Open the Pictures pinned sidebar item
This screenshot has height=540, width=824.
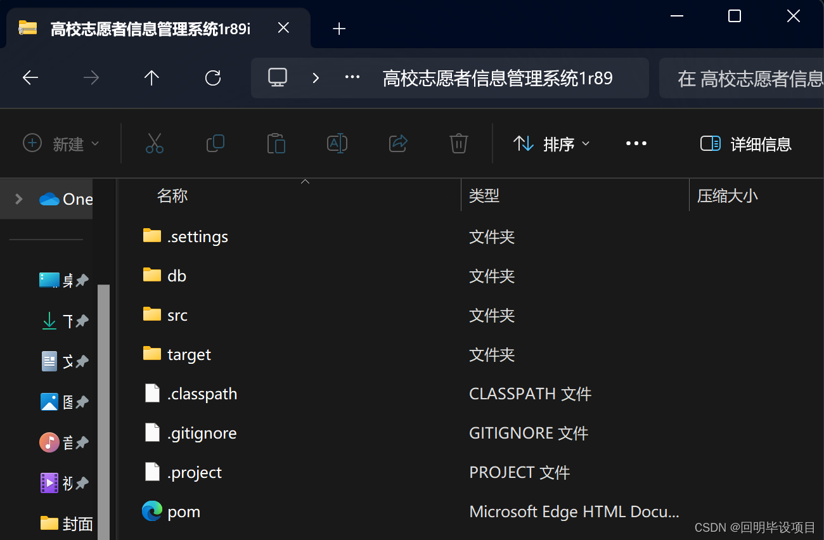pos(63,402)
